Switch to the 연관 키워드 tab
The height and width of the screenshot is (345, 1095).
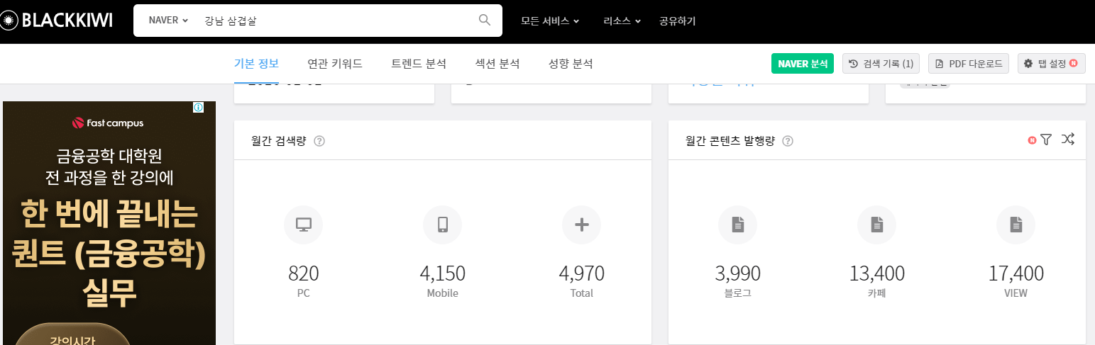335,64
